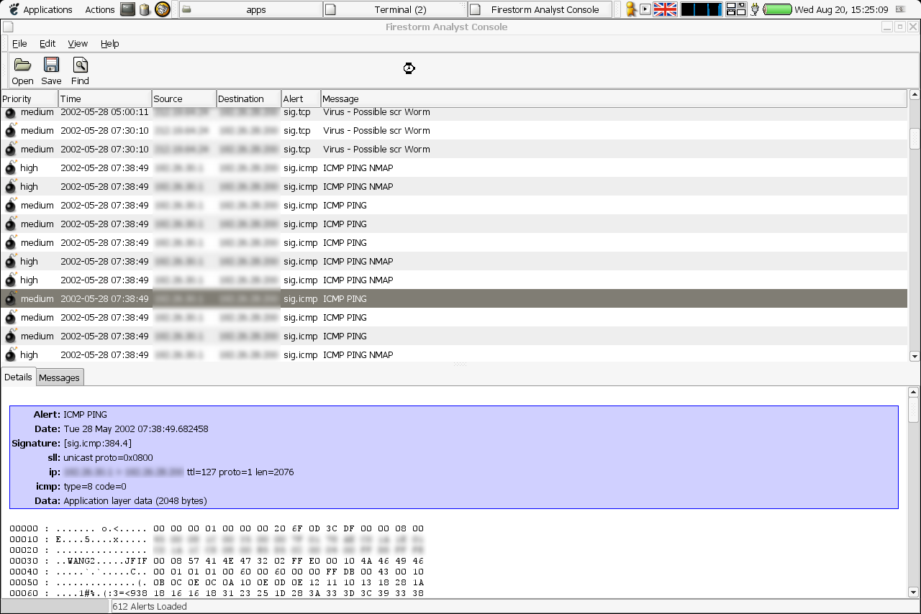Image resolution: width=921 pixels, height=614 pixels.
Task: Switch to apps taskbar window
Action: [x=250, y=9]
